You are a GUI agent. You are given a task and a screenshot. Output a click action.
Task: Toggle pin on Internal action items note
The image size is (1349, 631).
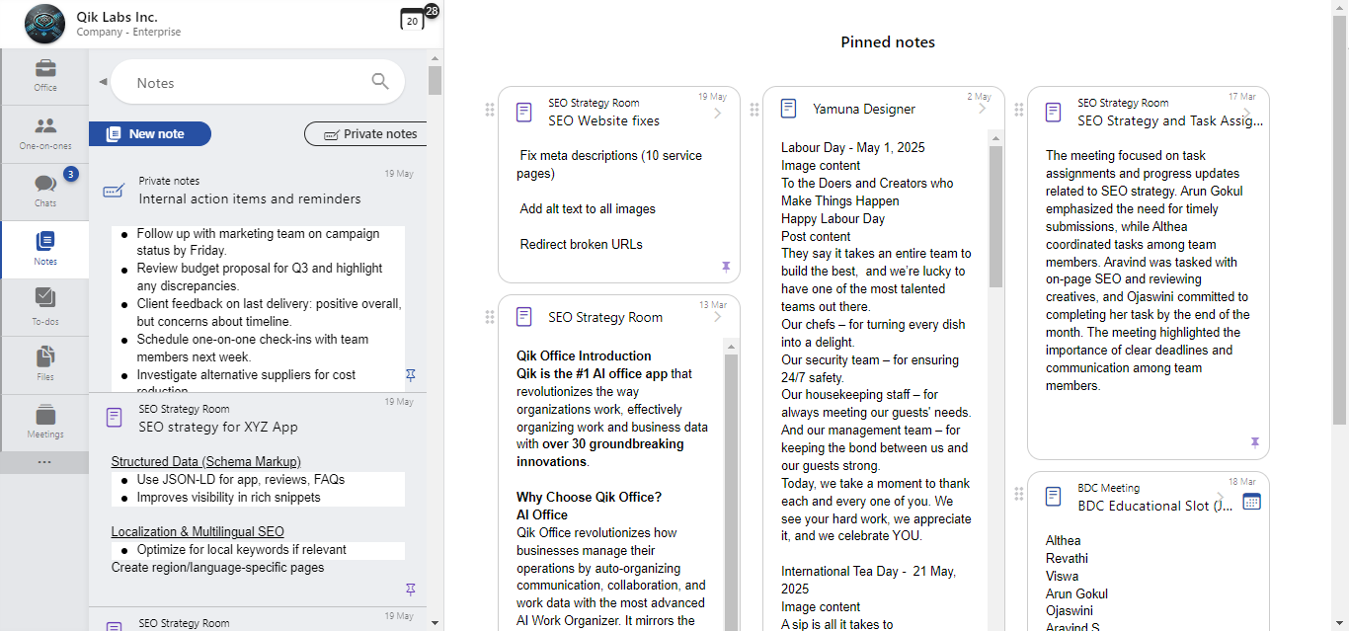411,375
